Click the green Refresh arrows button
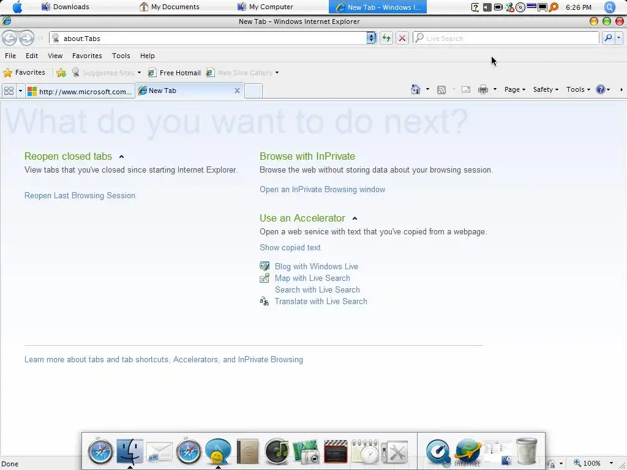 click(386, 38)
